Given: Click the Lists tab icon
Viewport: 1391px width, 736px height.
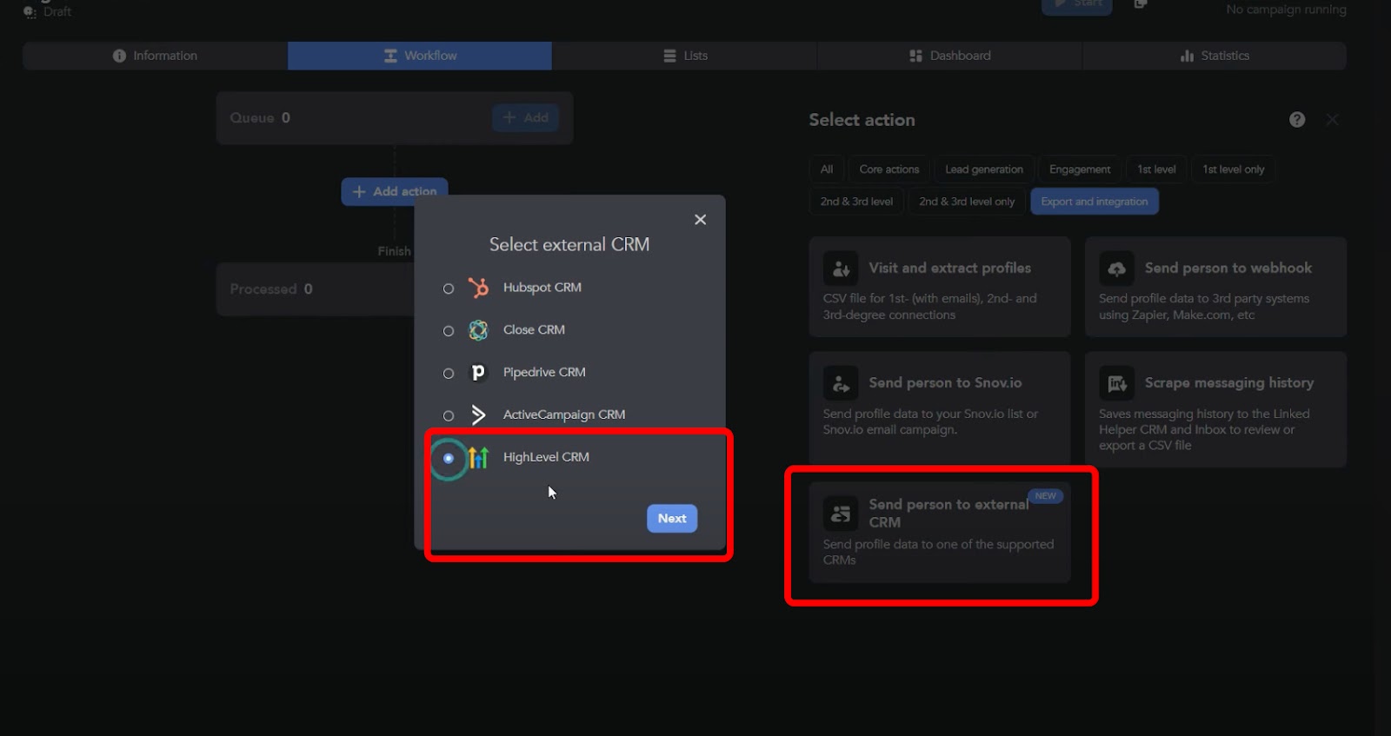Looking at the screenshot, I should [x=669, y=56].
